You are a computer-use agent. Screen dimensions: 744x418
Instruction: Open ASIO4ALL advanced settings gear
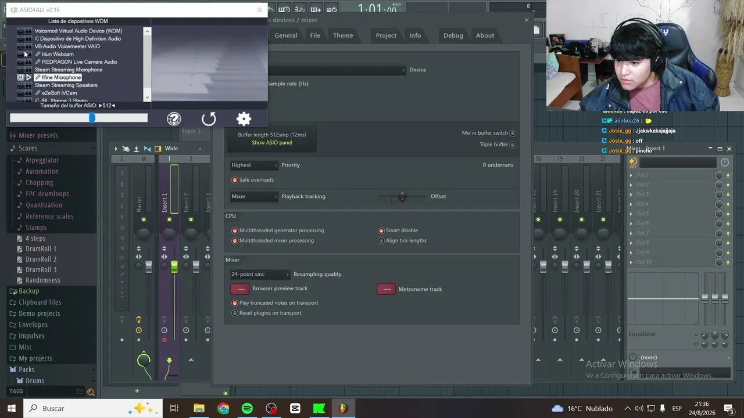(244, 119)
